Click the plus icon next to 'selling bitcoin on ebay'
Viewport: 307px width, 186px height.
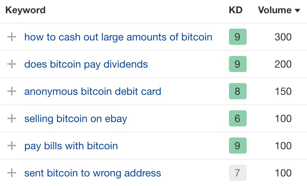point(12,118)
